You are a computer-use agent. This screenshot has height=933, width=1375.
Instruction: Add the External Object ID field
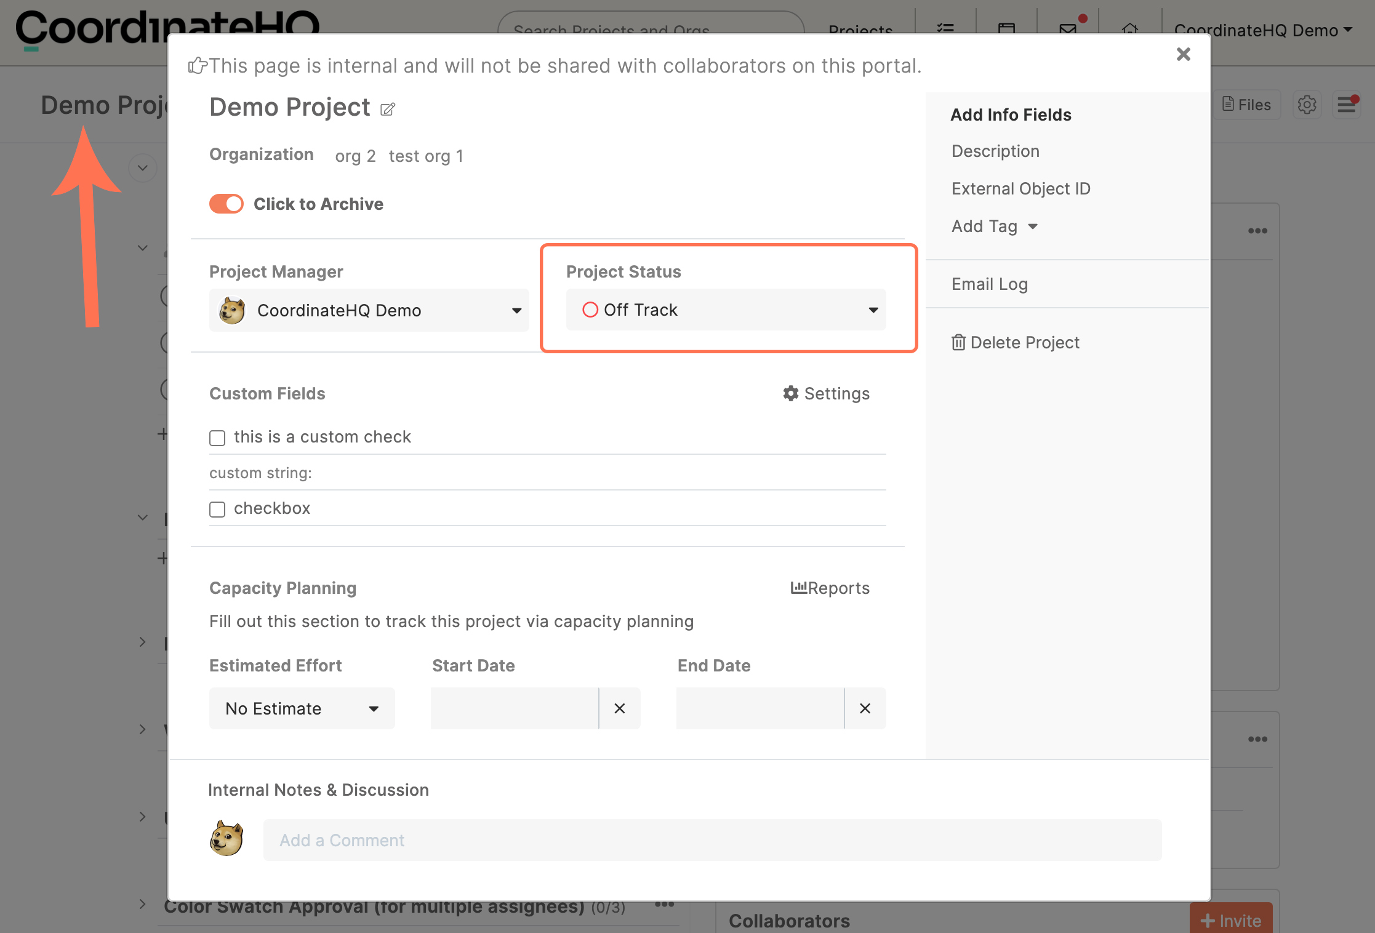pos(1020,188)
